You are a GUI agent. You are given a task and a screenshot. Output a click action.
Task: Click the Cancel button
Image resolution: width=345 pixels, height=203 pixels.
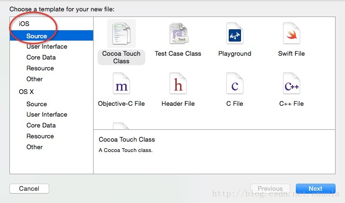coord(29,188)
